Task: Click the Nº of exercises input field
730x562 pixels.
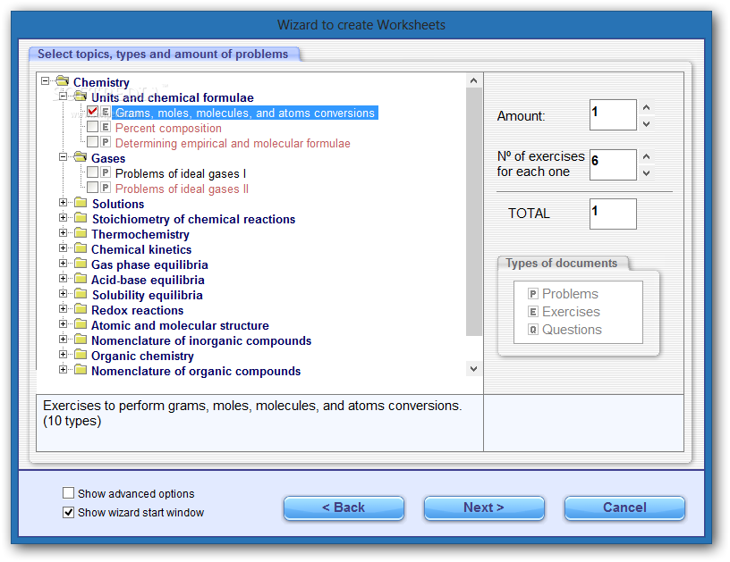Action: 613,164
